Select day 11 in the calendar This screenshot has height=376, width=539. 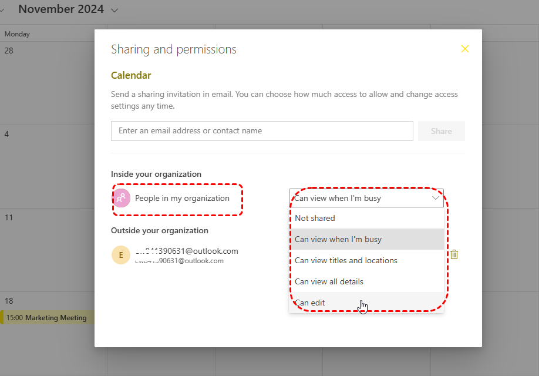click(x=8, y=217)
